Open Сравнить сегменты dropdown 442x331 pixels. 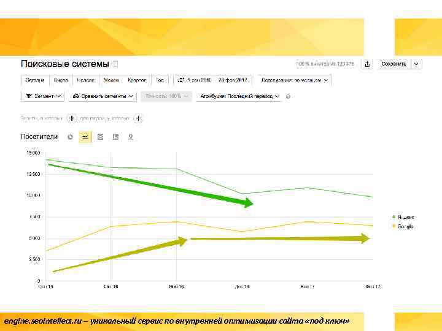(103, 96)
